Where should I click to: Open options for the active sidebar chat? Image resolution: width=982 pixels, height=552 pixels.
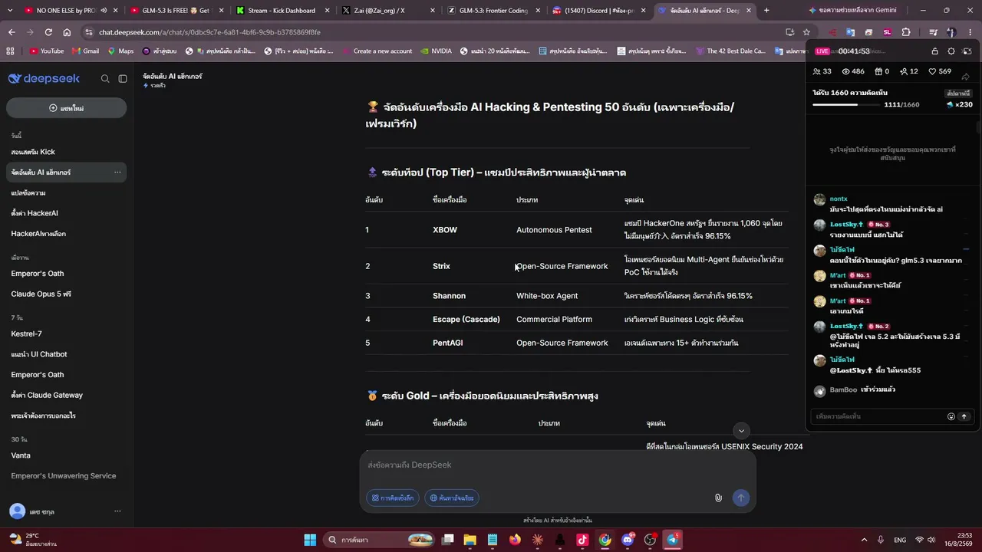point(117,172)
